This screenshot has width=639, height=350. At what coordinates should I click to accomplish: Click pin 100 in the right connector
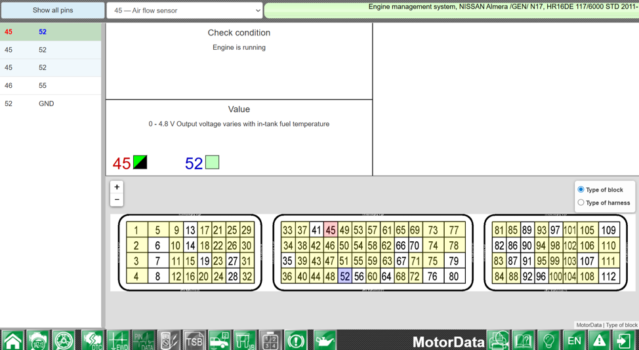click(556, 277)
